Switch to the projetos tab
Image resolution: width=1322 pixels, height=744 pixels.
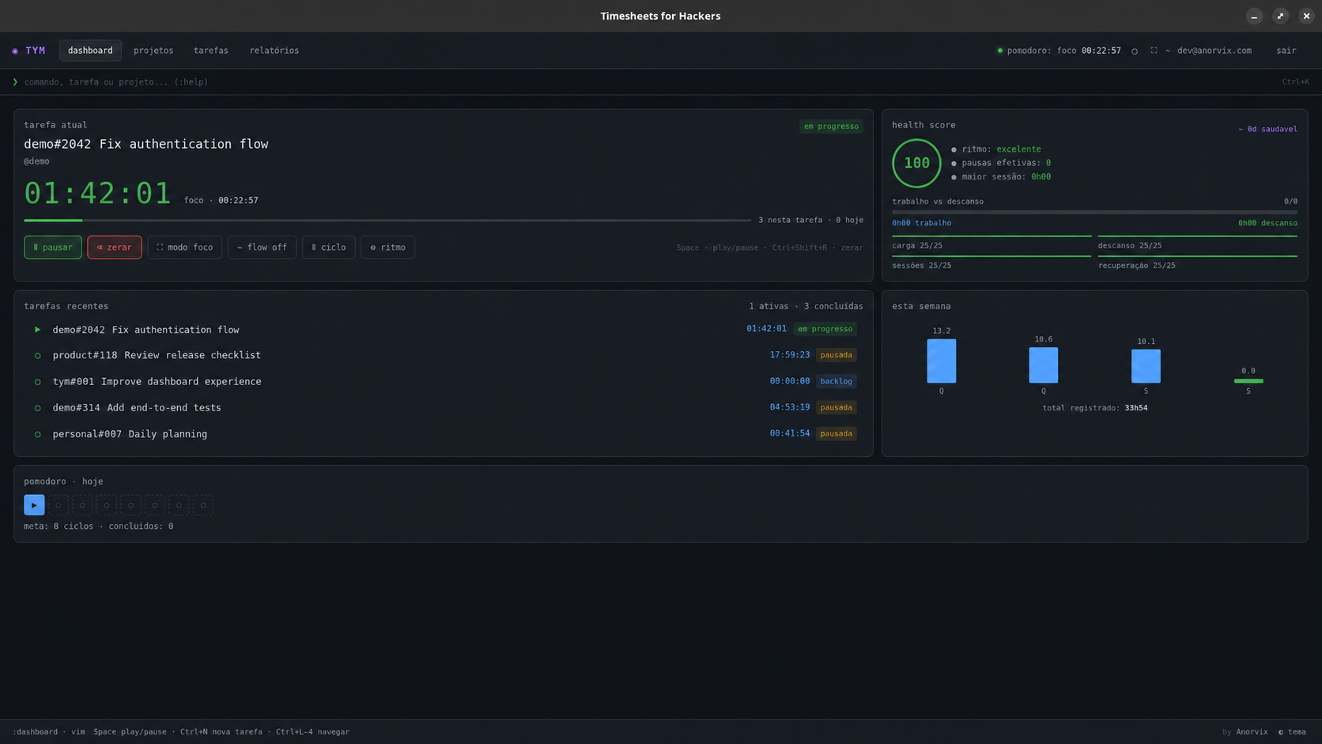click(x=153, y=51)
